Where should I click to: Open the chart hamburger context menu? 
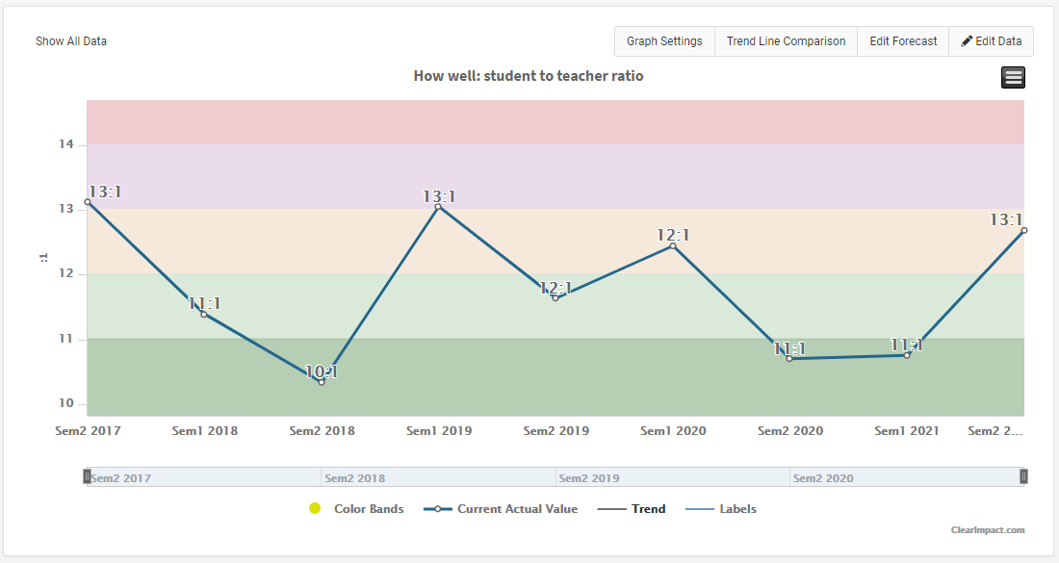tap(1013, 78)
